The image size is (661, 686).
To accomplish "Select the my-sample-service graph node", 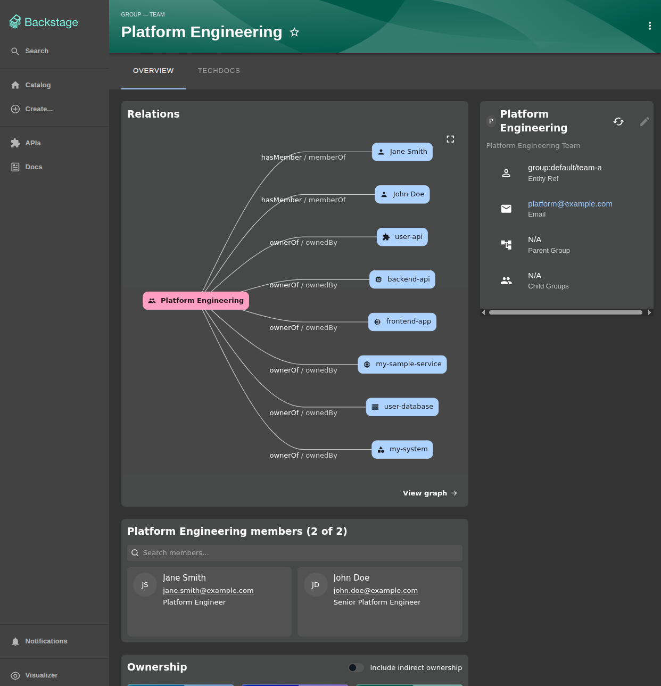I will 402,365.
